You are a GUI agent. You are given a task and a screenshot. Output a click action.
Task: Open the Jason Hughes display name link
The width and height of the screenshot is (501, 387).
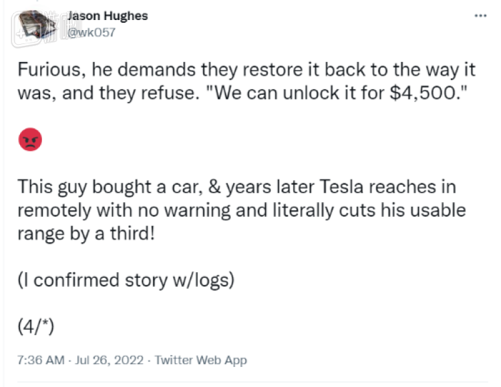(108, 15)
